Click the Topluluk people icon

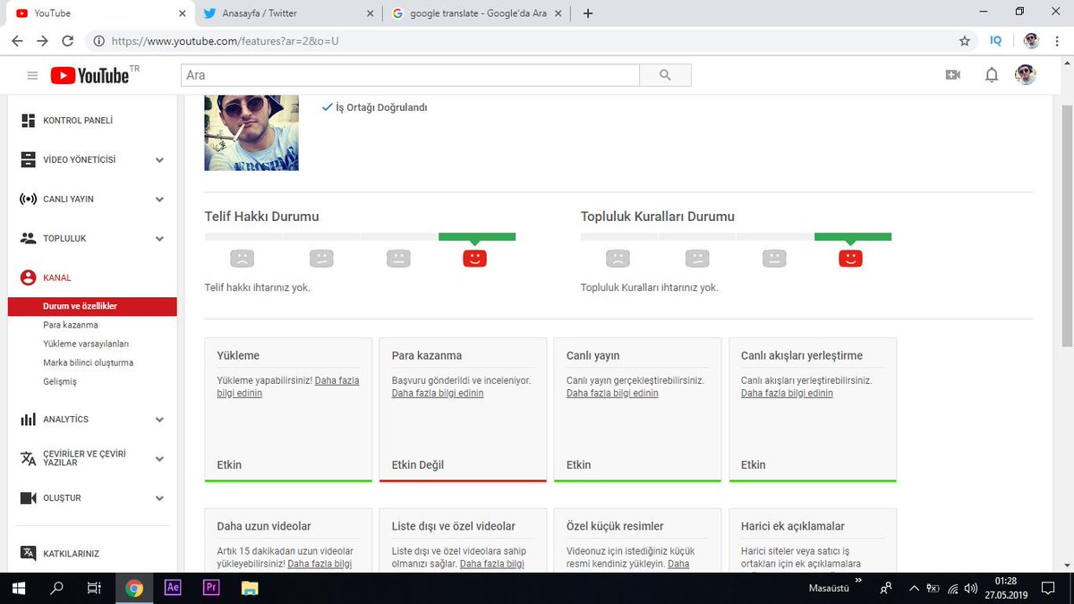[28, 238]
